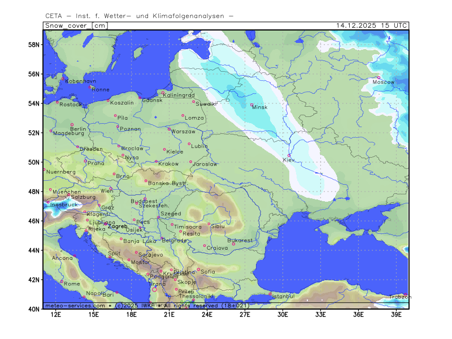
Task: Click the Beograd city label
Action: [174, 241]
